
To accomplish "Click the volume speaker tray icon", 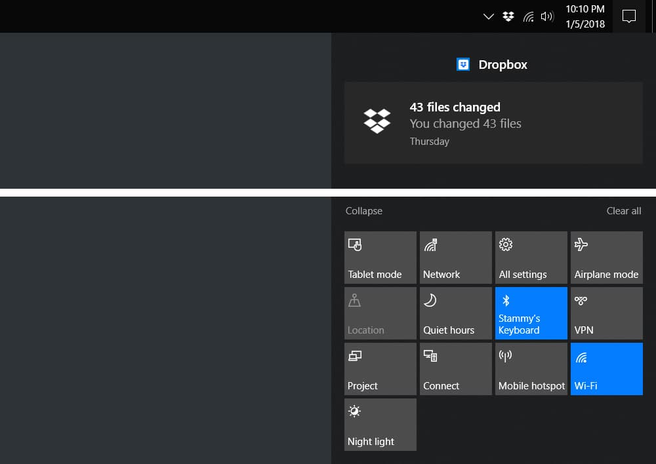I will [x=547, y=16].
